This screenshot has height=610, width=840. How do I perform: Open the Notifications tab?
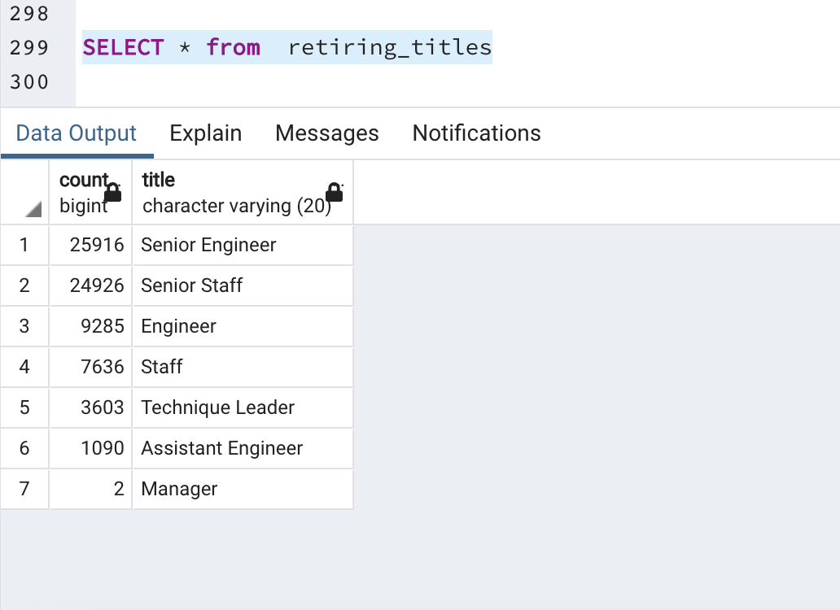click(477, 133)
